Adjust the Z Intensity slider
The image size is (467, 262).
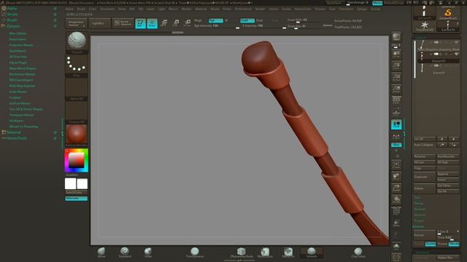263,26
